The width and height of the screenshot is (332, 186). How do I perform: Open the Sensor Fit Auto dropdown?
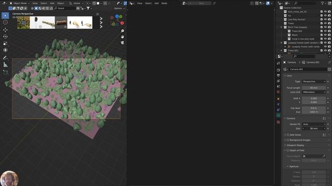[314, 124]
